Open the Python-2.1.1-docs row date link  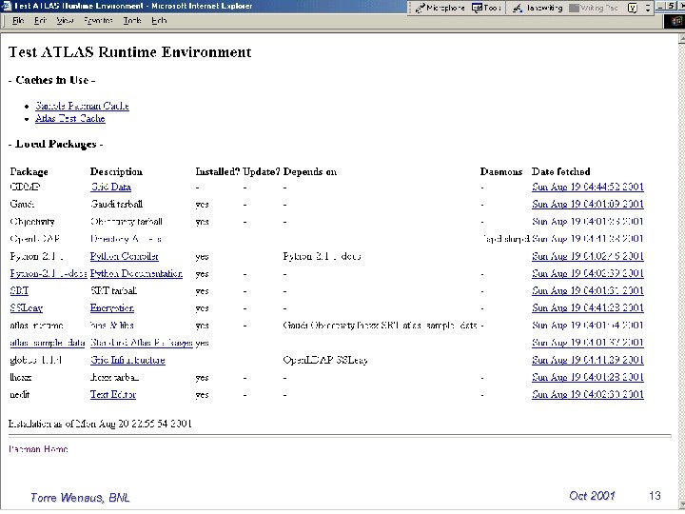click(588, 273)
